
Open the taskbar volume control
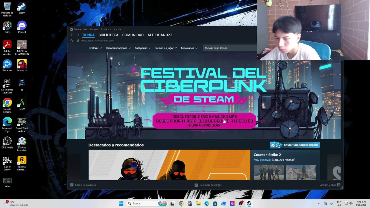click(351, 203)
